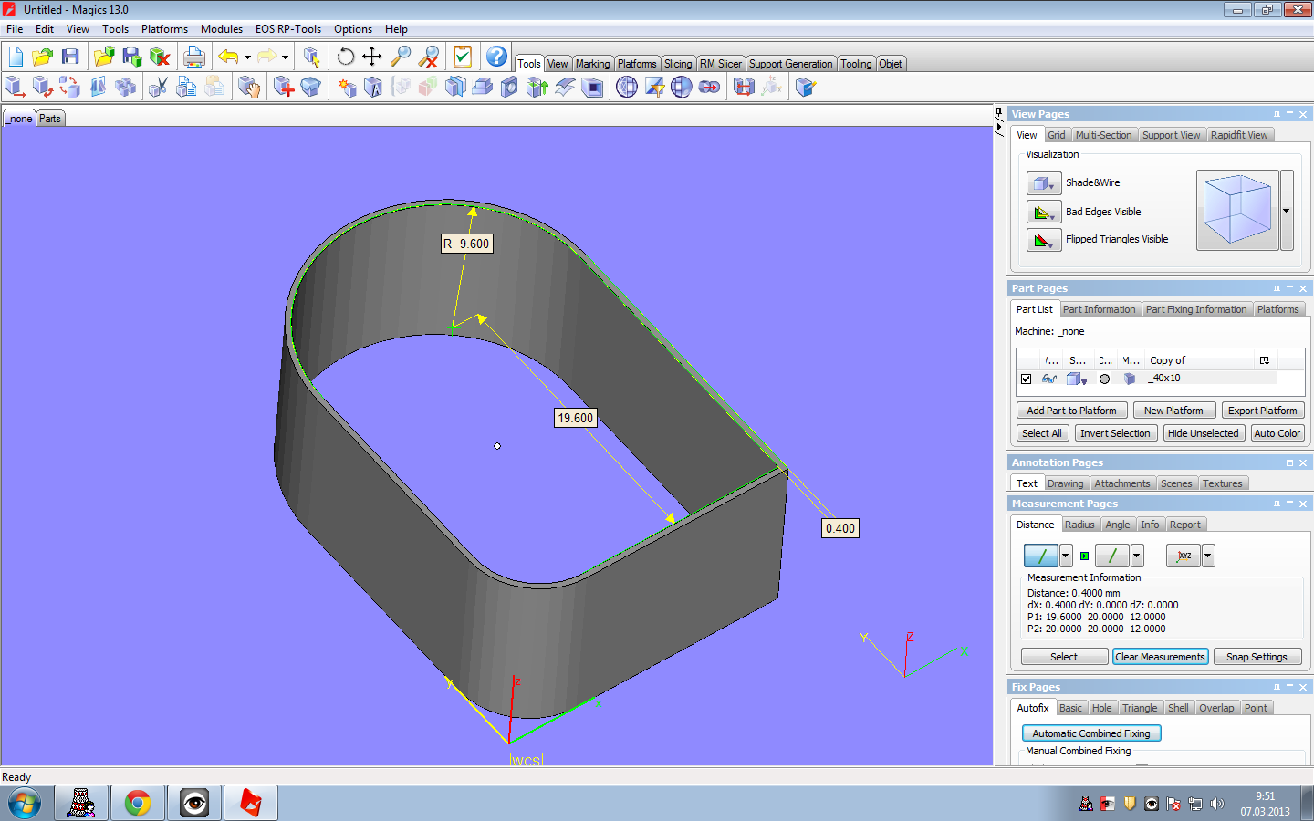Open the Undo history dropdown arrow
The image size is (1314, 821).
tap(247, 57)
